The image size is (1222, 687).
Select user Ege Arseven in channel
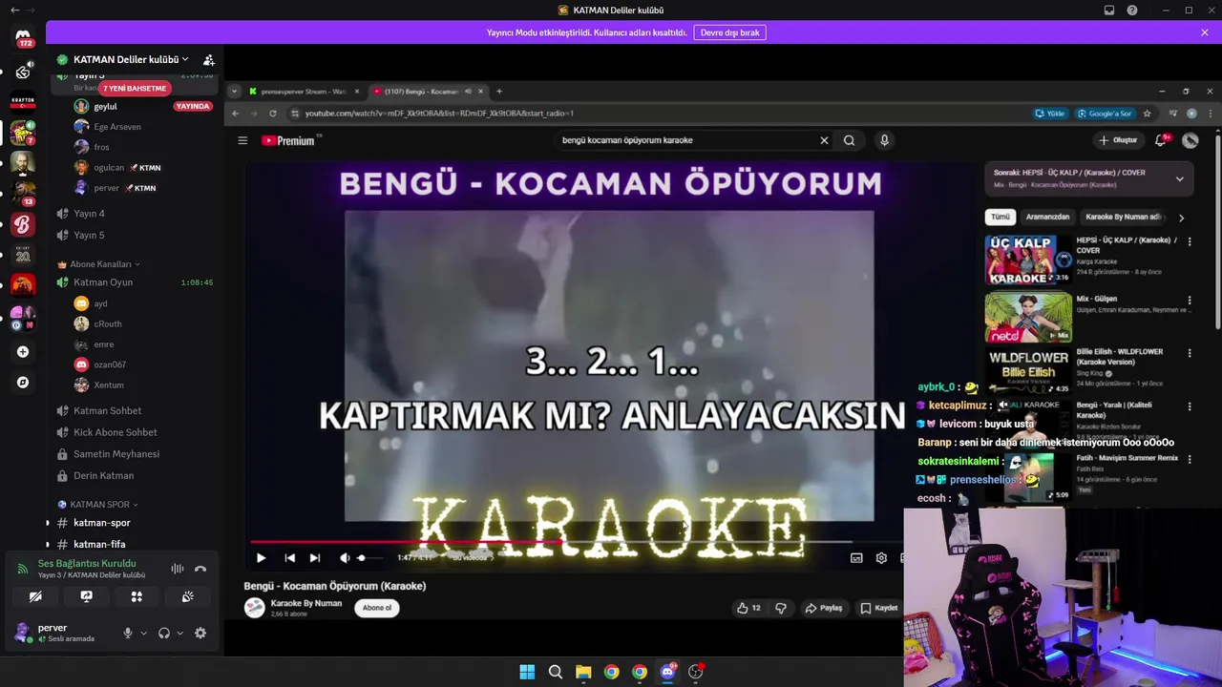point(116,127)
